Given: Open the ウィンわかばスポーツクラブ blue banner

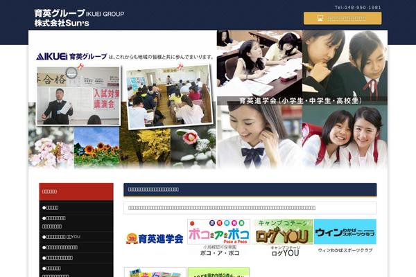Looking at the screenshot, I should tap(345, 231).
